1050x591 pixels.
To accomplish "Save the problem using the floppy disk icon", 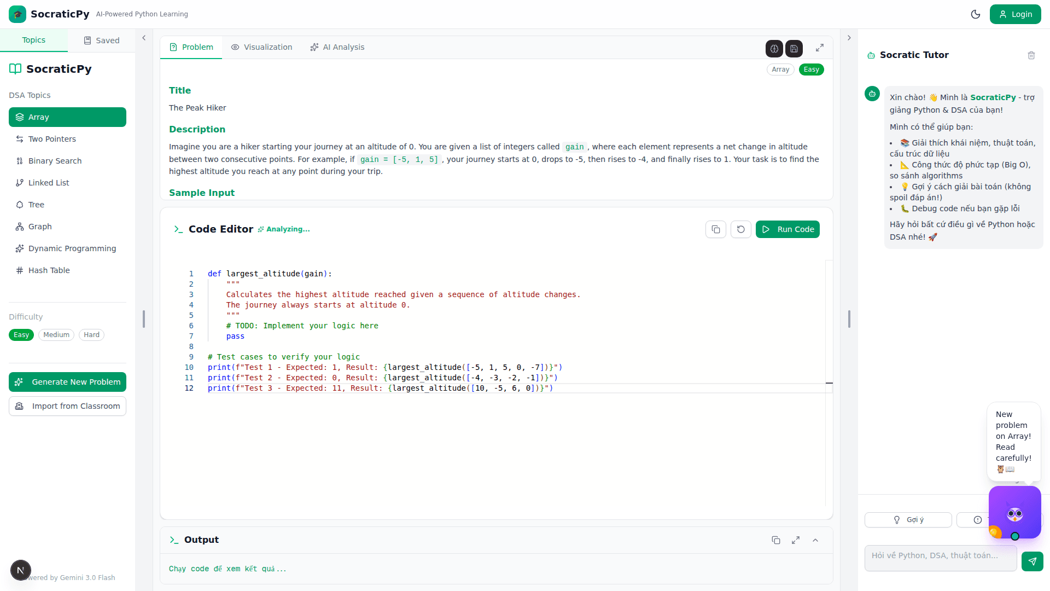I will (x=794, y=49).
